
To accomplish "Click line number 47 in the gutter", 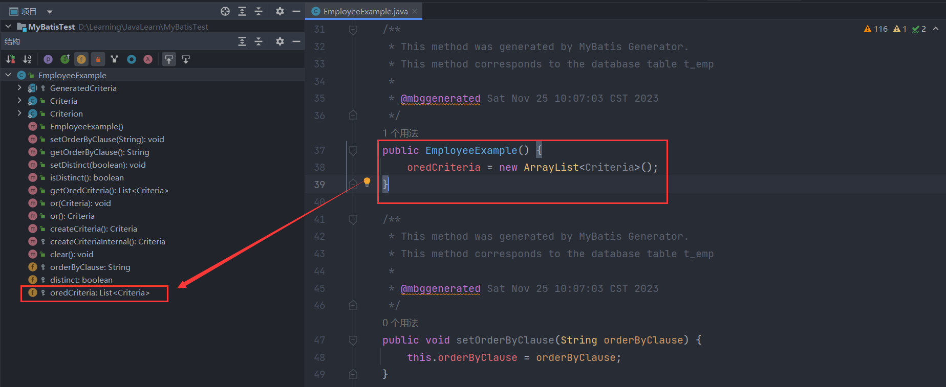I will [x=319, y=340].
